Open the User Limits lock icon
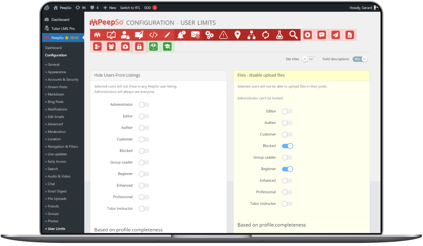This screenshot has width=423, height=246. click(x=139, y=47)
